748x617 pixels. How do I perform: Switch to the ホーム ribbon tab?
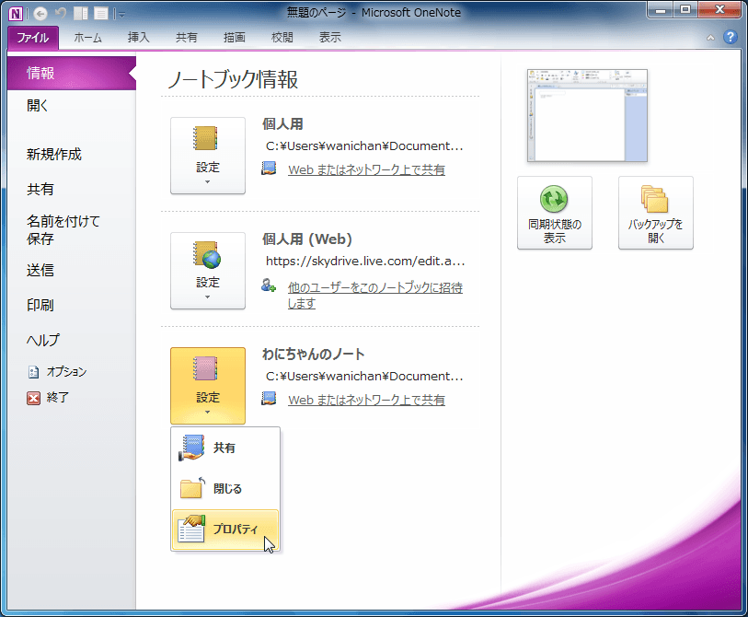pyautogui.click(x=87, y=38)
